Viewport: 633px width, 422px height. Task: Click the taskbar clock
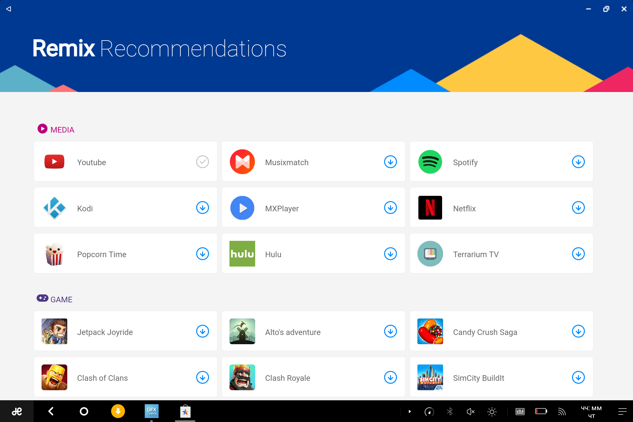[591, 412]
